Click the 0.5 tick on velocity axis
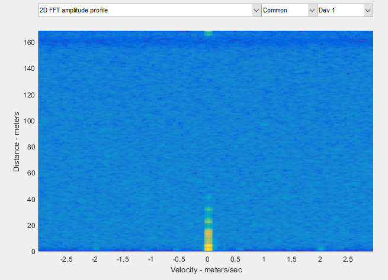Viewport: 388px width, 280px height. (x=235, y=259)
